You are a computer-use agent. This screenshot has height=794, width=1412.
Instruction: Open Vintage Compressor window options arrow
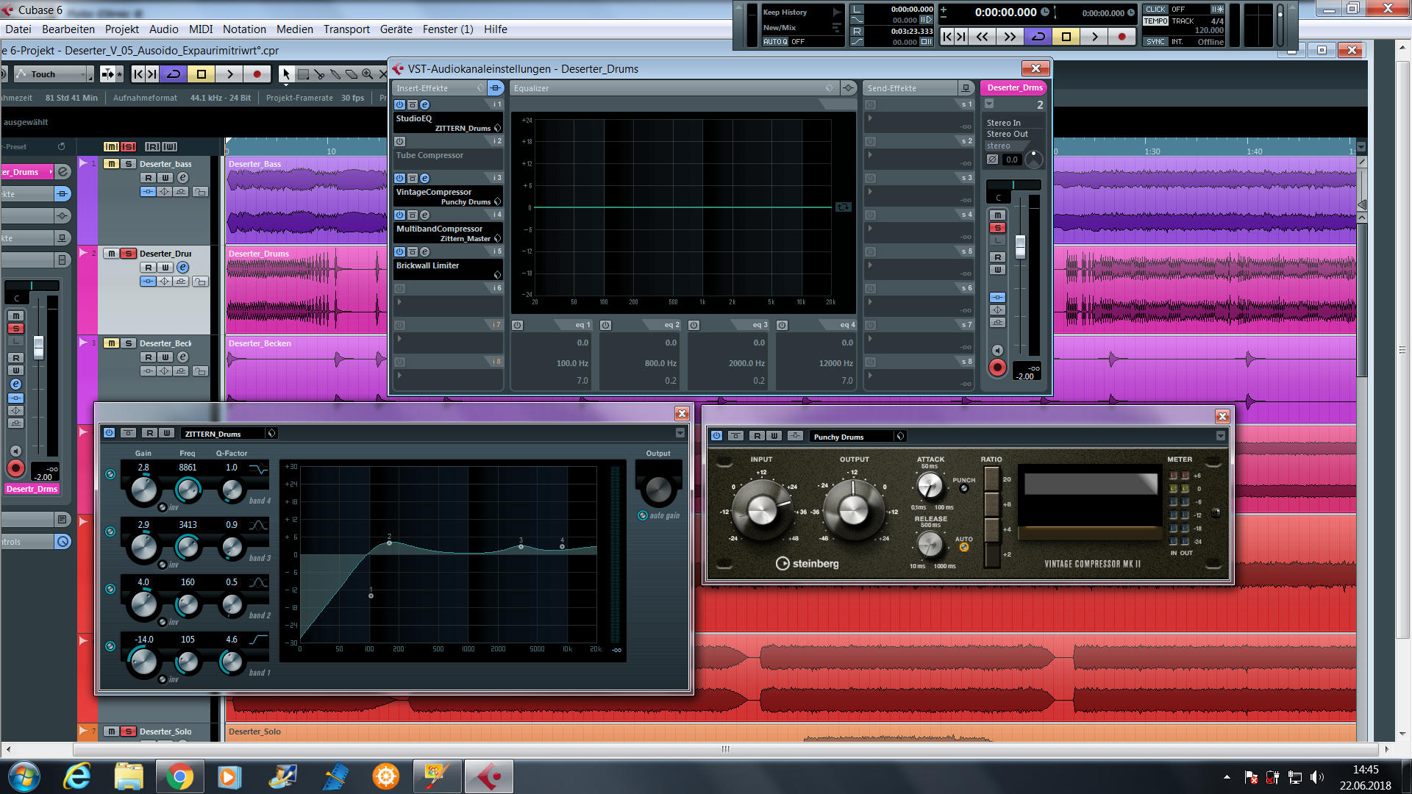pos(1221,436)
